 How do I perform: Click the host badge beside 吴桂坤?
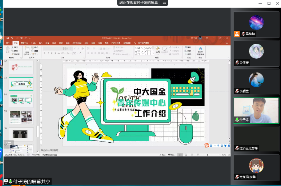237,34
